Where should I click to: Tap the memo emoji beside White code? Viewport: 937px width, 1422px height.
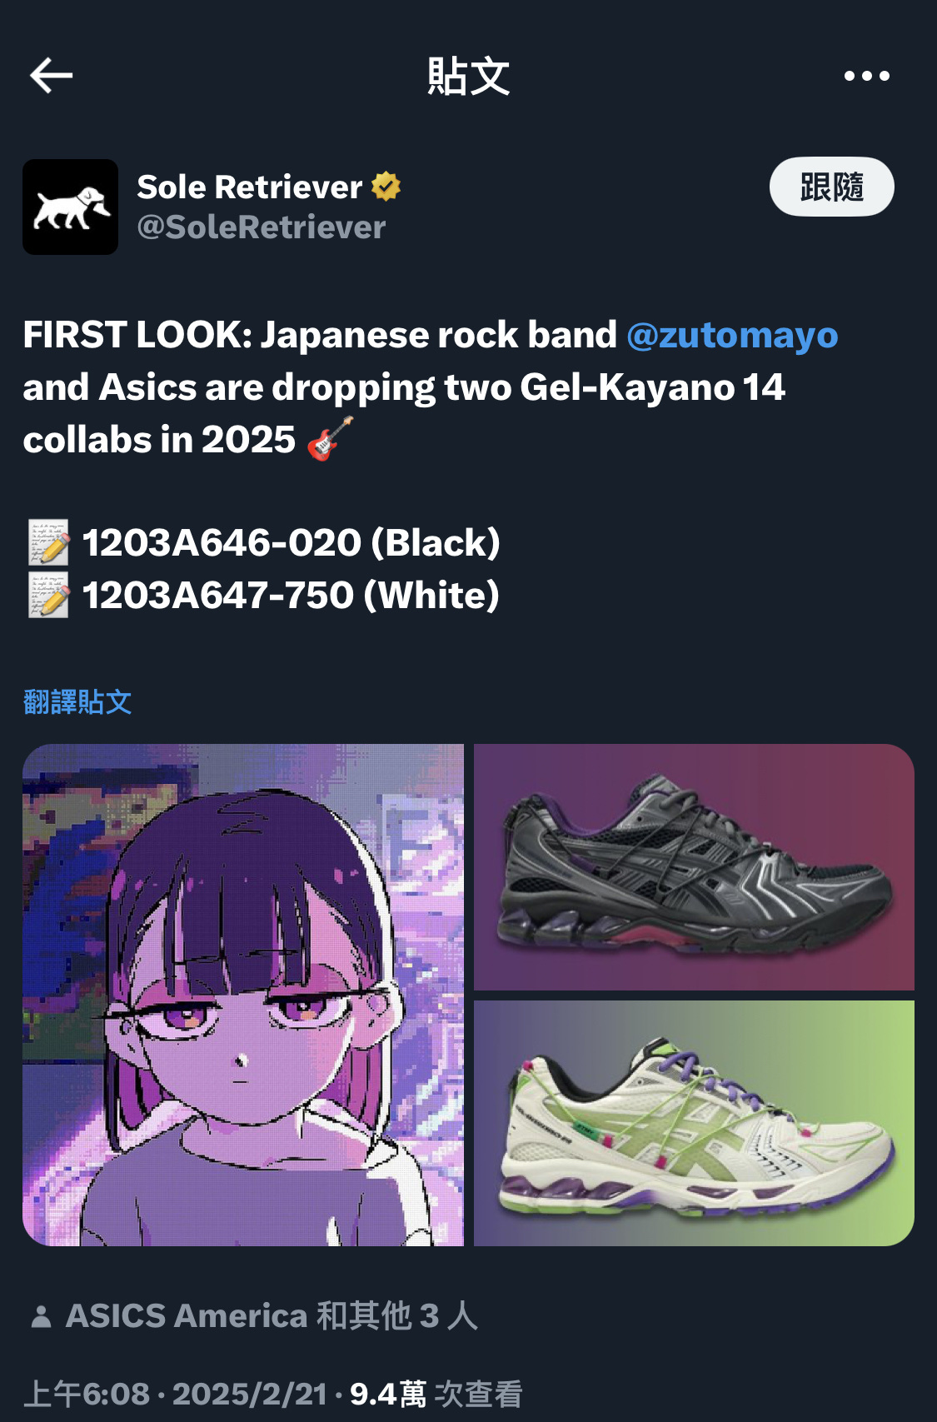tap(49, 595)
